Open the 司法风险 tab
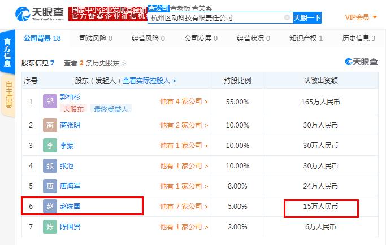The image size is (386, 245). click(x=96, y=38)
